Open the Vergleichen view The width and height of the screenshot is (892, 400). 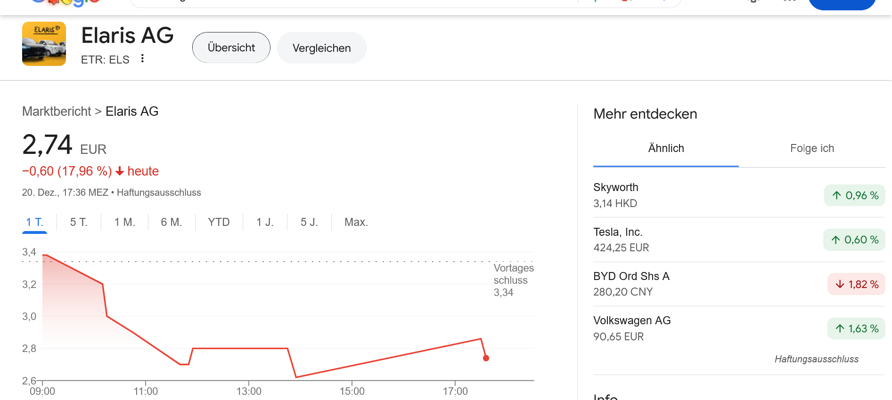click(321, 48)
